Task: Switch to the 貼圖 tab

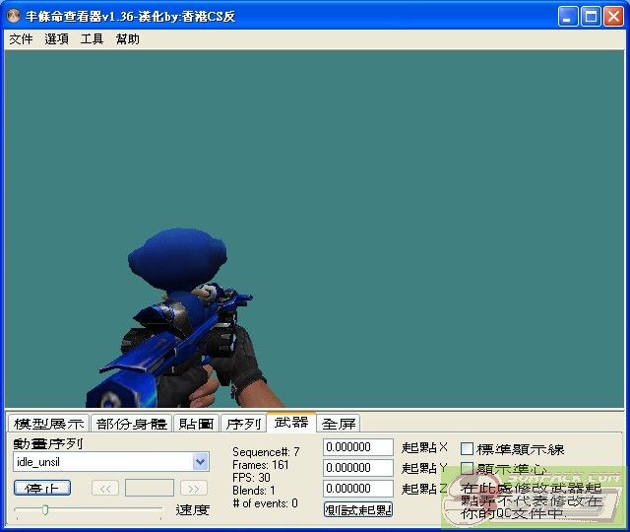Action: (196, 424)
